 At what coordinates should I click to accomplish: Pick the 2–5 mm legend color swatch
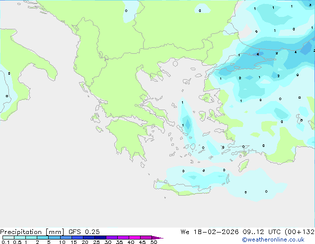[43, 238]
